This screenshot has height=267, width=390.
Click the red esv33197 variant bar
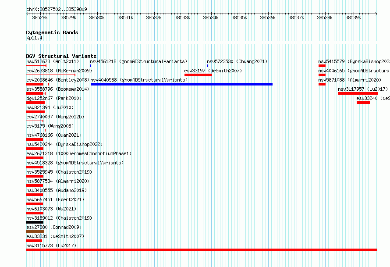(198, 75)
